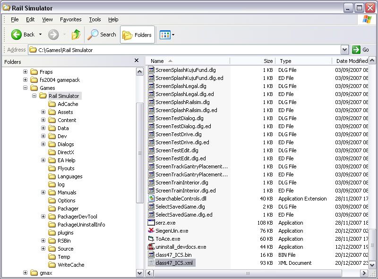Click ScreenTestDialog.dlg file icon
Screen dimensions: 378x279
point(151,118)
